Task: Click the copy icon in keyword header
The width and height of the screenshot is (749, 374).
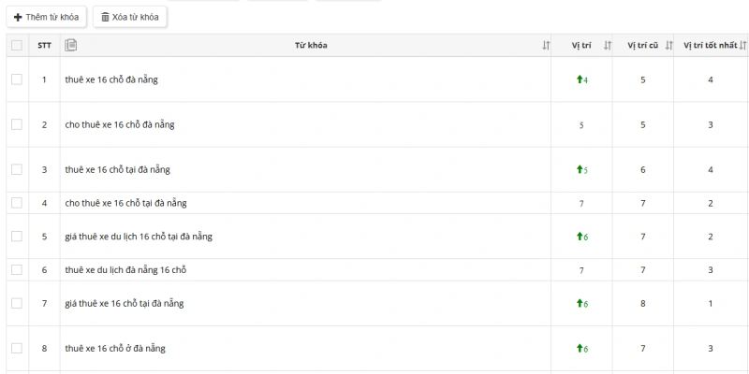Action: pos(71,45)
